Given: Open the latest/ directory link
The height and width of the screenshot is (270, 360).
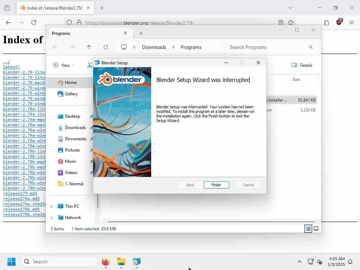Looking at the screenshot, I should click(x=11, y=67).
